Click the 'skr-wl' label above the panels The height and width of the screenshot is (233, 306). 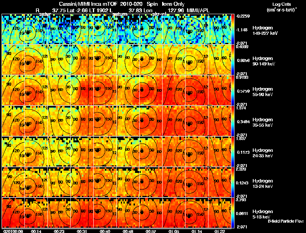point(159,14)
